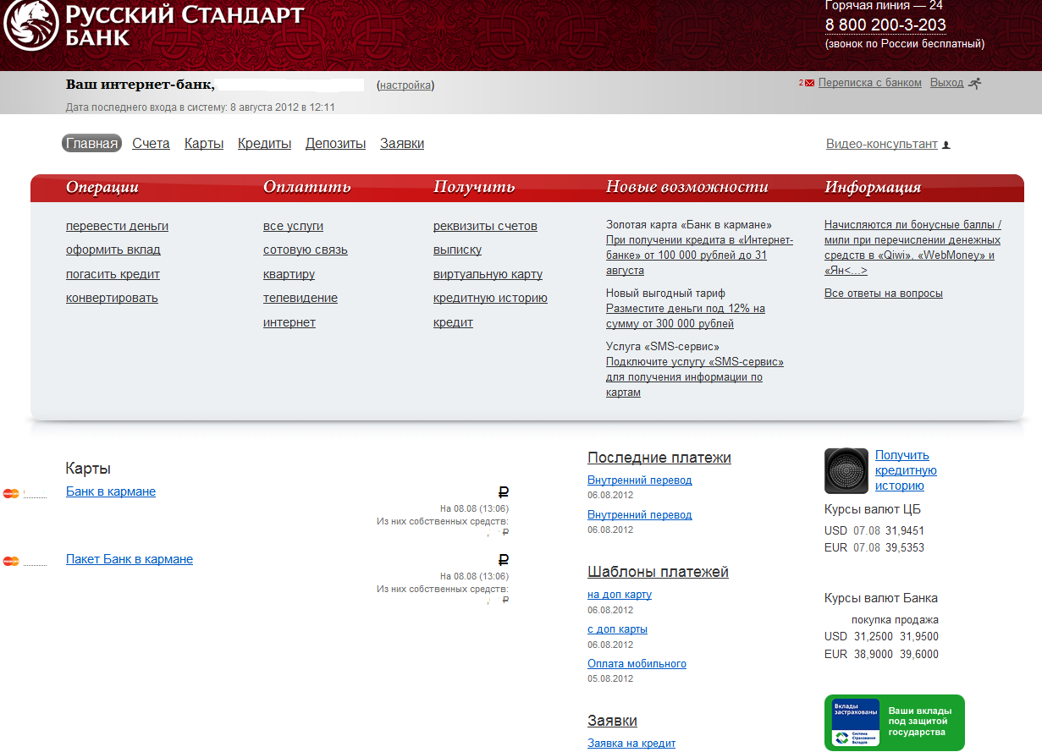Click the traffic light credit history icon

click(846, 470)
